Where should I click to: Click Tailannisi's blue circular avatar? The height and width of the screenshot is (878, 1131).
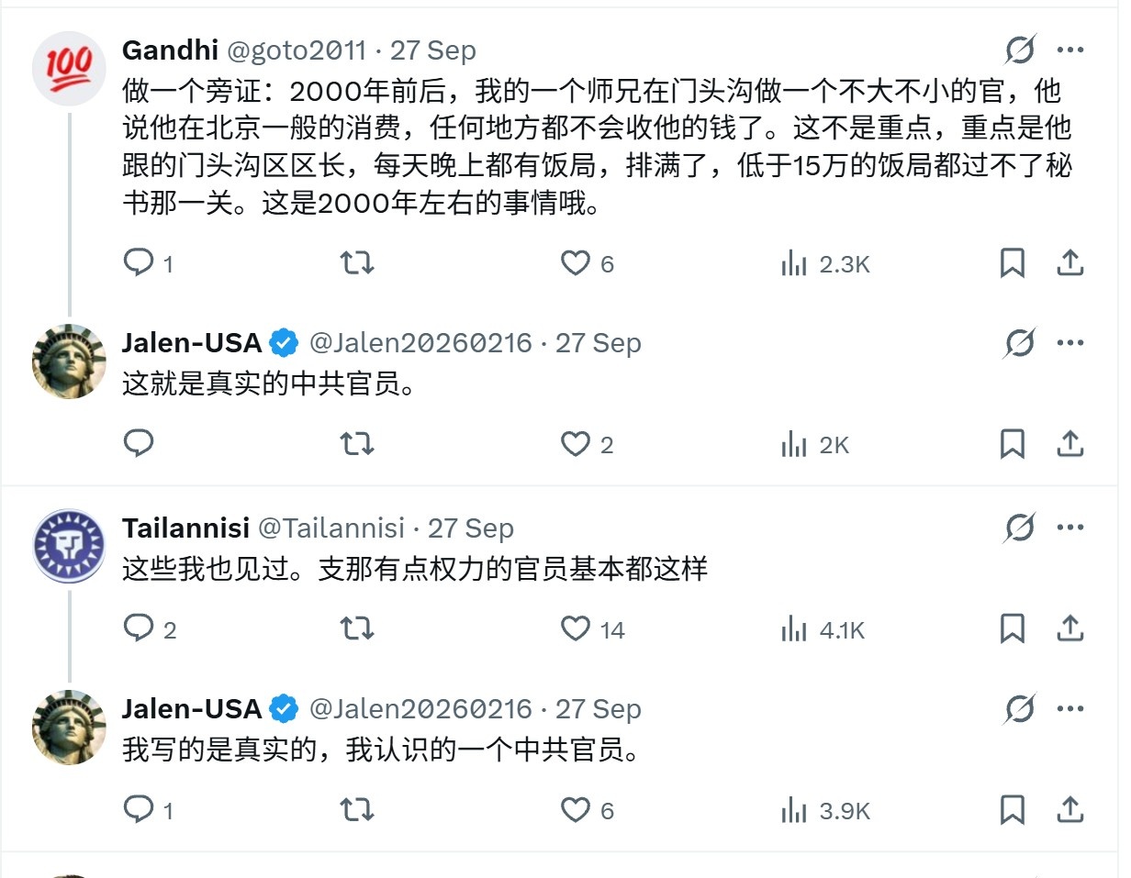point(69,546)
